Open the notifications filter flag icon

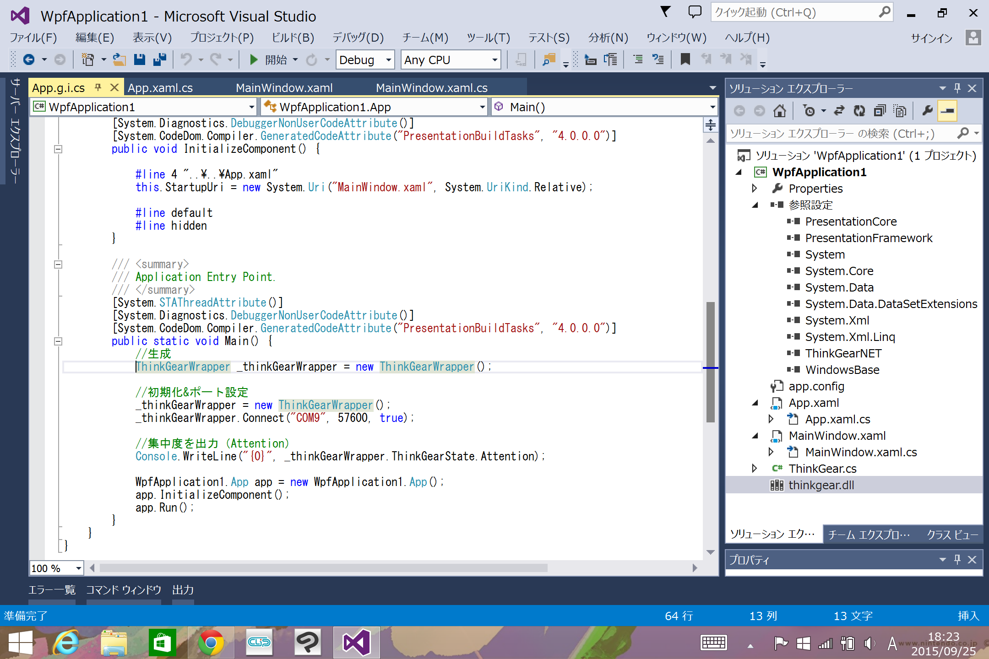click(x=666, y=12)
